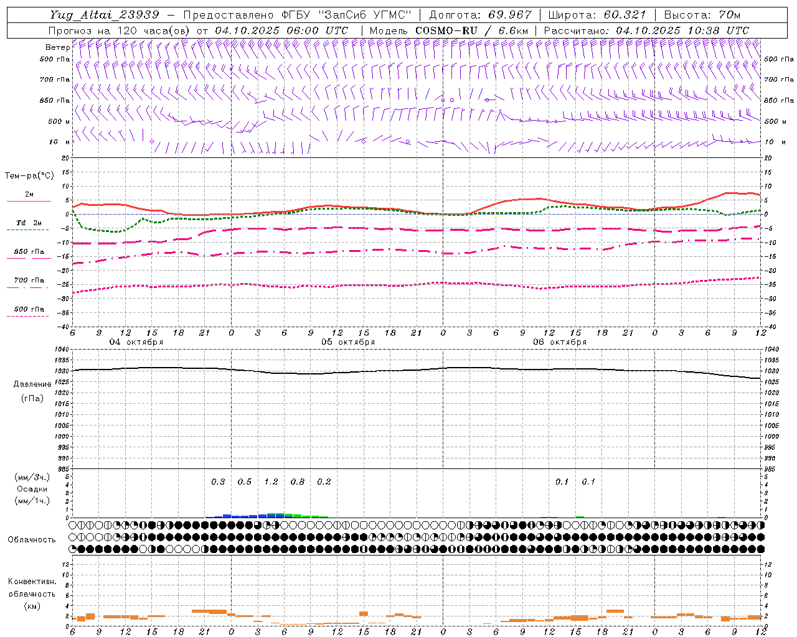Click the Давление pressure panel label
The image size is (797, 637).
(32, 384)
